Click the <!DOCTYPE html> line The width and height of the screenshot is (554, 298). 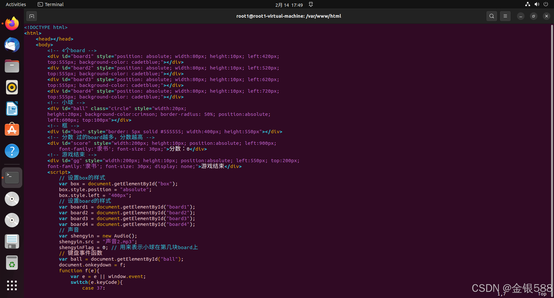pyautogui.click(x=46, y=27)
